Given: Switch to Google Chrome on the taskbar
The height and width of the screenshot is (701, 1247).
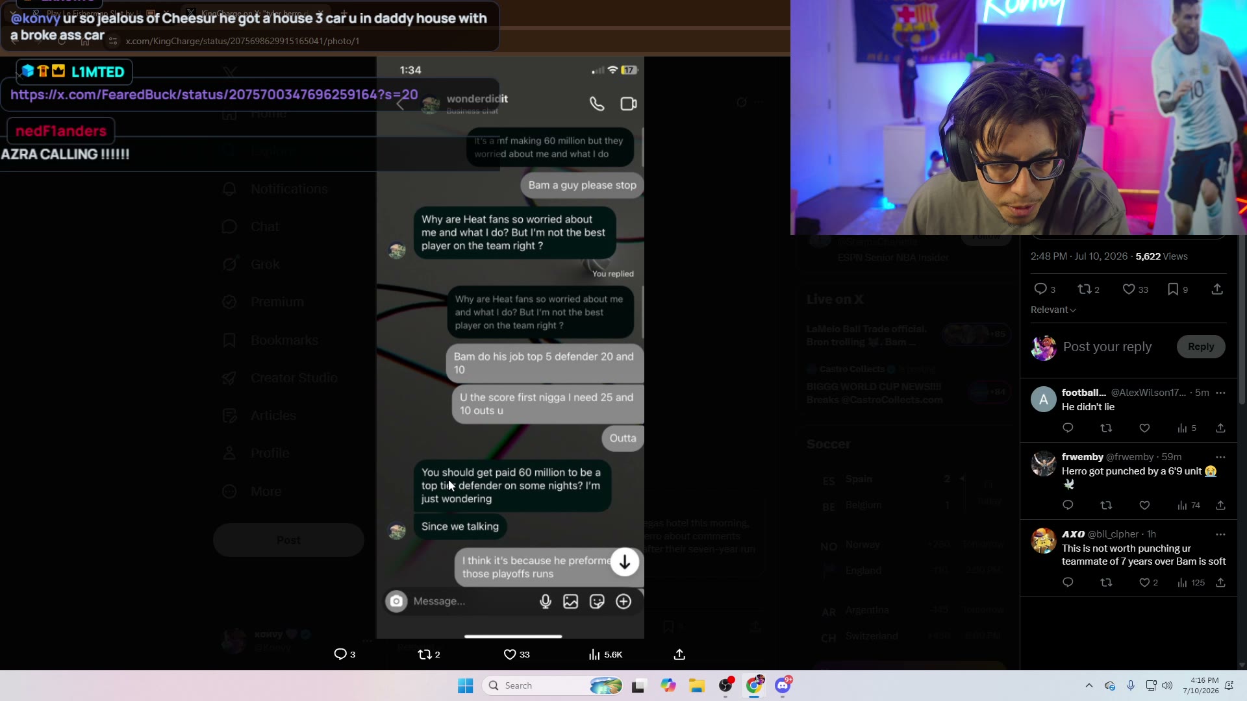Looking at the screenshot, I should pos(754,686).
